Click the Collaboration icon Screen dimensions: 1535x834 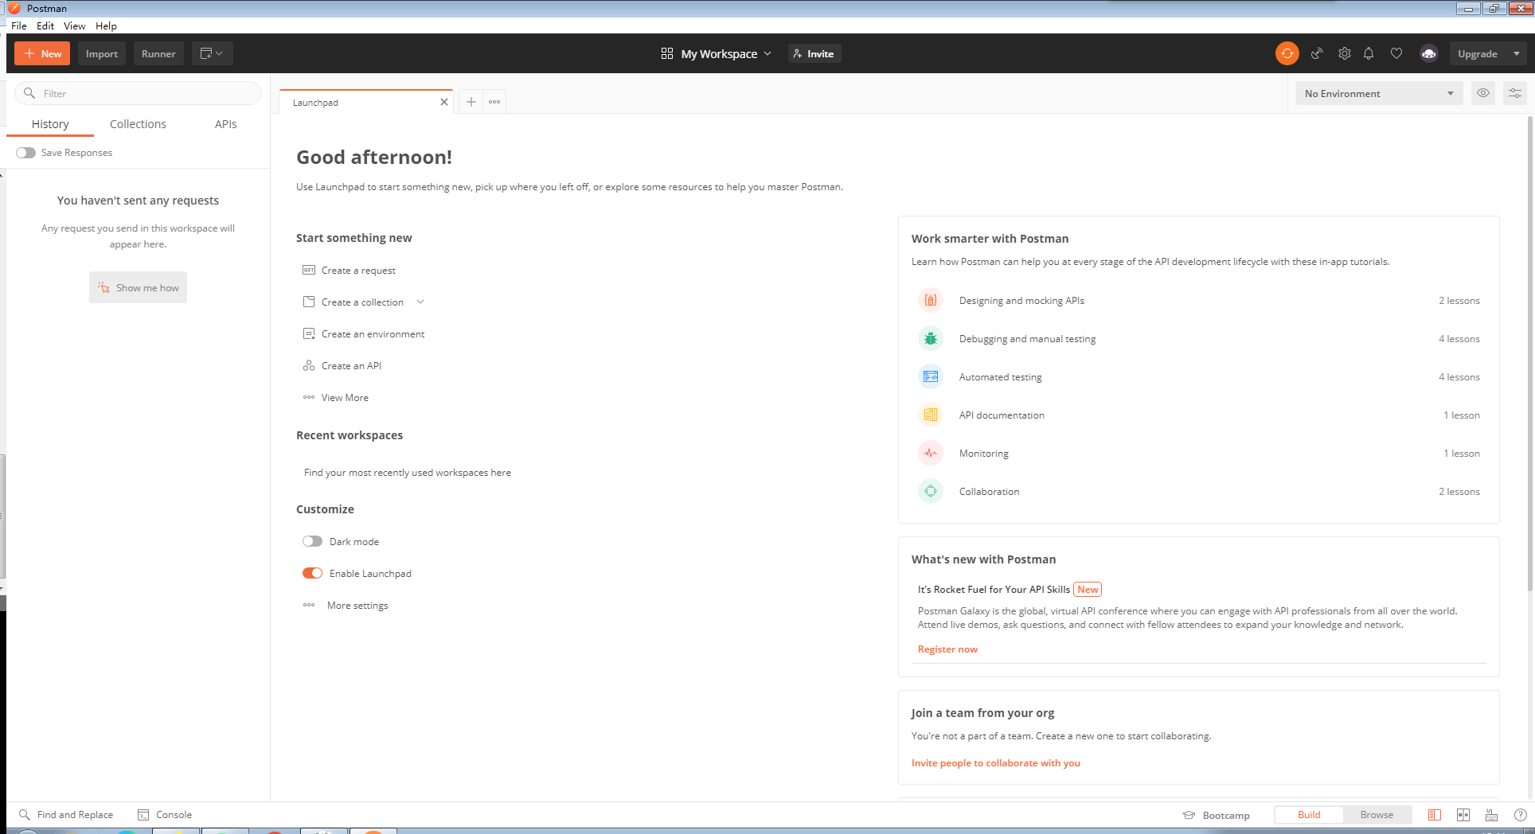click(931, 491)
